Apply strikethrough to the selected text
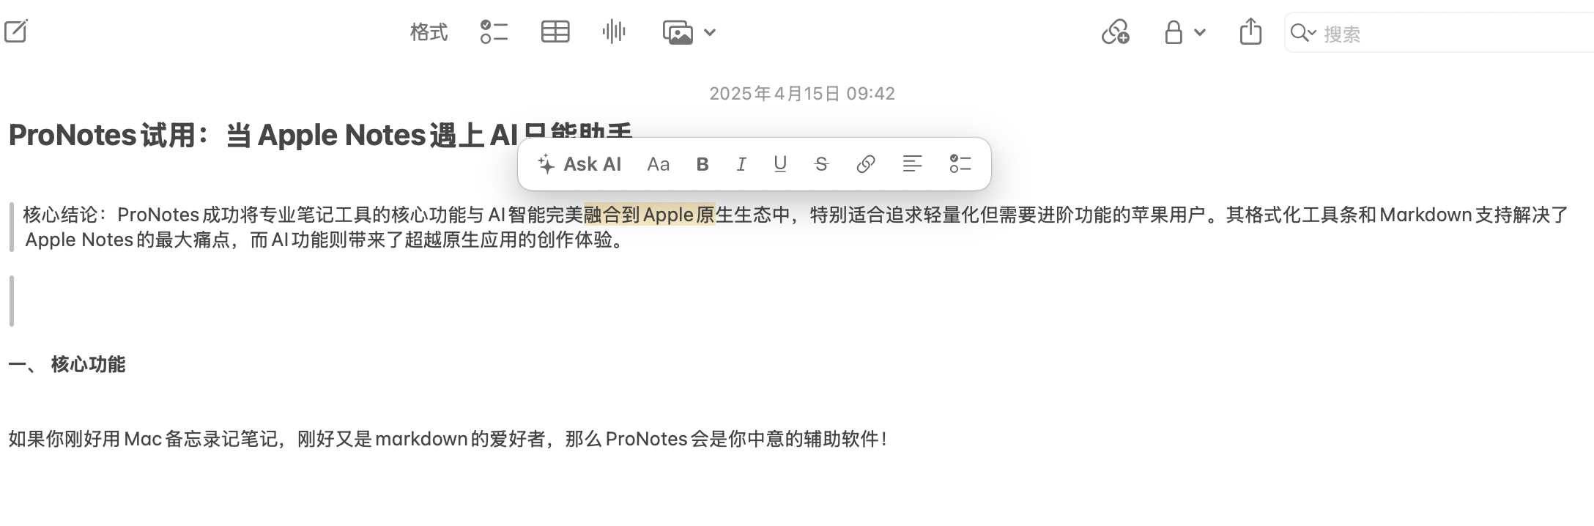 coord(821,164)
